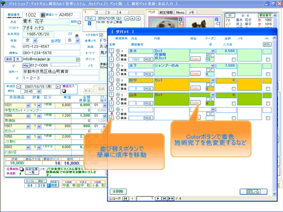Go to next record in navigator

[x=158, y=198]
